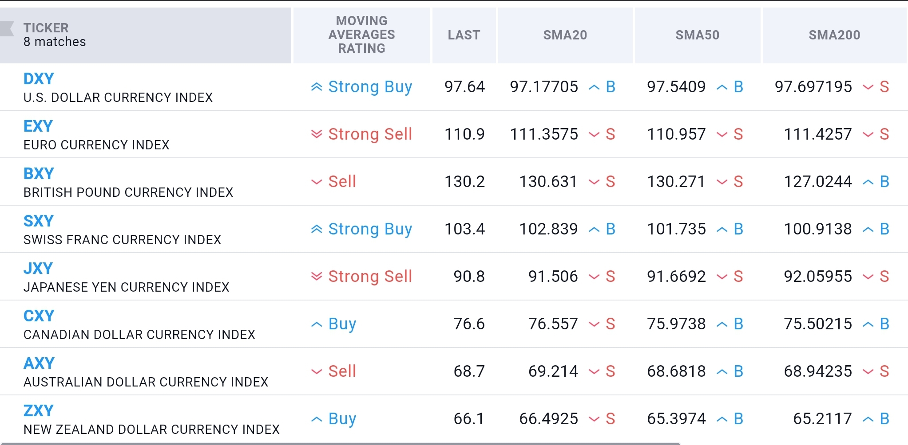Viewport: 908px width, 445px height.
Task: Click the SMA50 column header
Action: click(x=697, y=35)
